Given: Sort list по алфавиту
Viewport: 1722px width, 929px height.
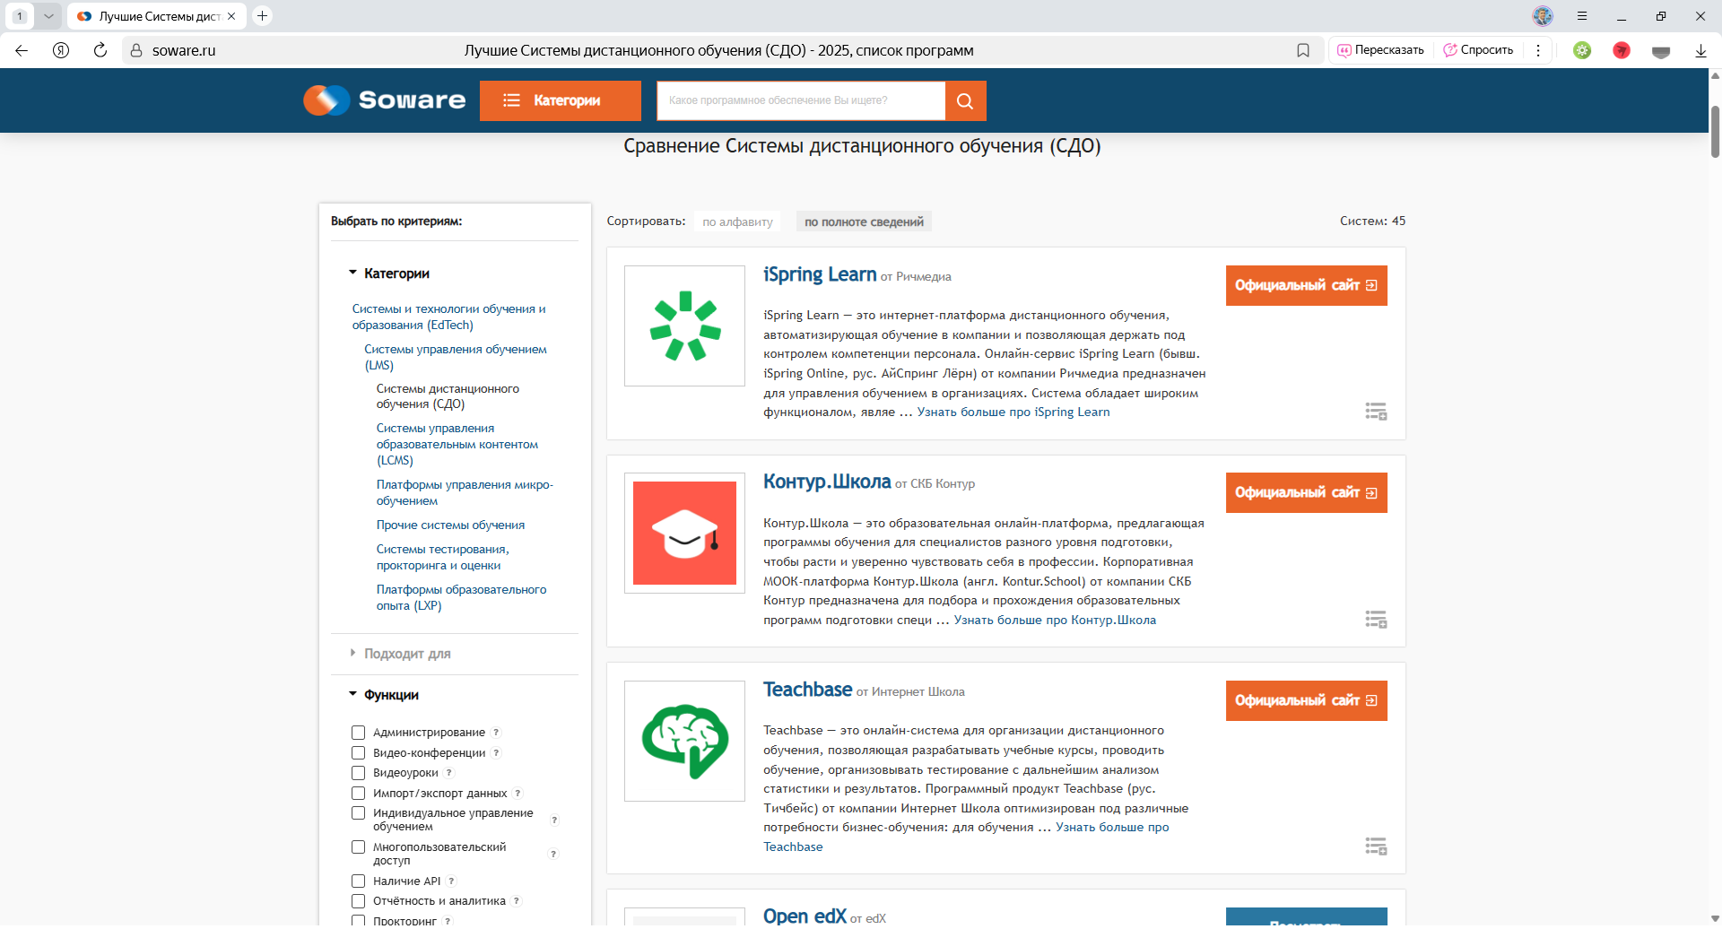Looking at the screenshot, I should (737, 221).
